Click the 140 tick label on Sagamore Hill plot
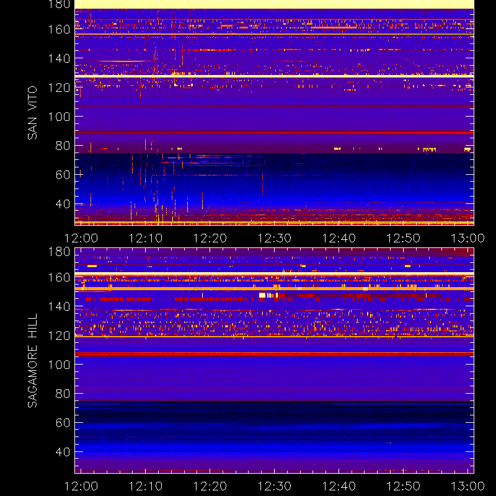 pyautogui.click(x=59, y=306)
